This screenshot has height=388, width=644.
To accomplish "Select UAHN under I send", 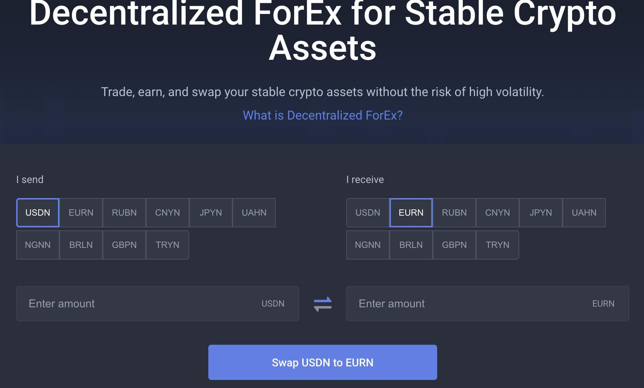I will click(x=254, y=213).
